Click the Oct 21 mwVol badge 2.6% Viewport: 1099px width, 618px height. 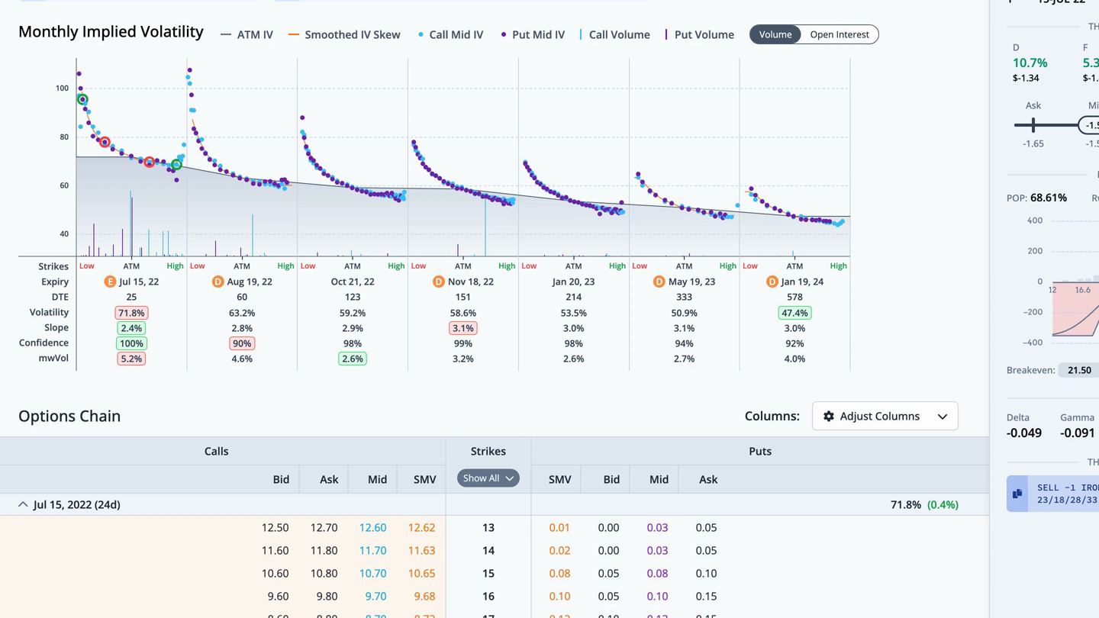click(x=352, y=359)
